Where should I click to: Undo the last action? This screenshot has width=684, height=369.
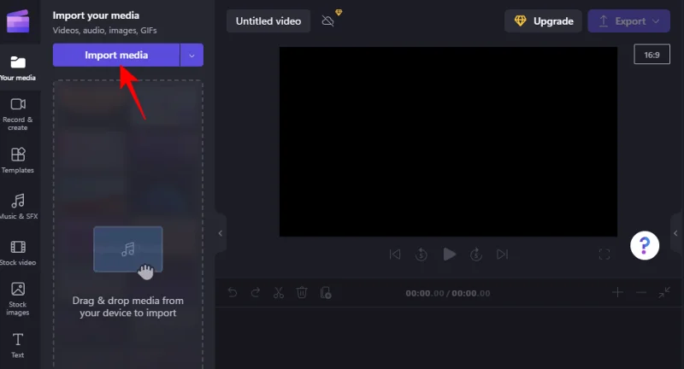[x=233, y=292]
